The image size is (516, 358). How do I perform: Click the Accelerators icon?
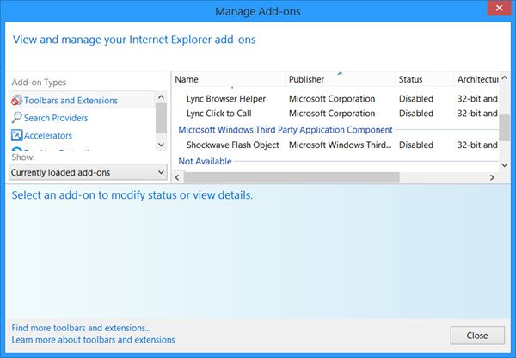coord(16,135)
